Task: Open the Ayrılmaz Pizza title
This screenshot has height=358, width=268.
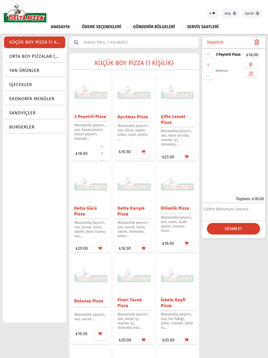Action: [x=132, y=117]
